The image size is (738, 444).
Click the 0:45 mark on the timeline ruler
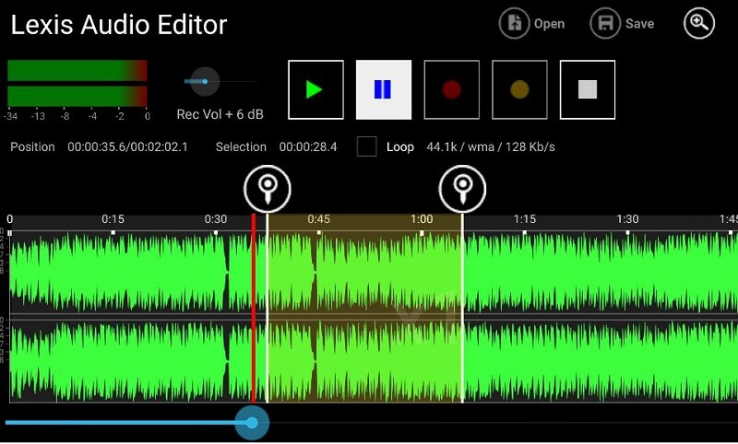(318, 219)
